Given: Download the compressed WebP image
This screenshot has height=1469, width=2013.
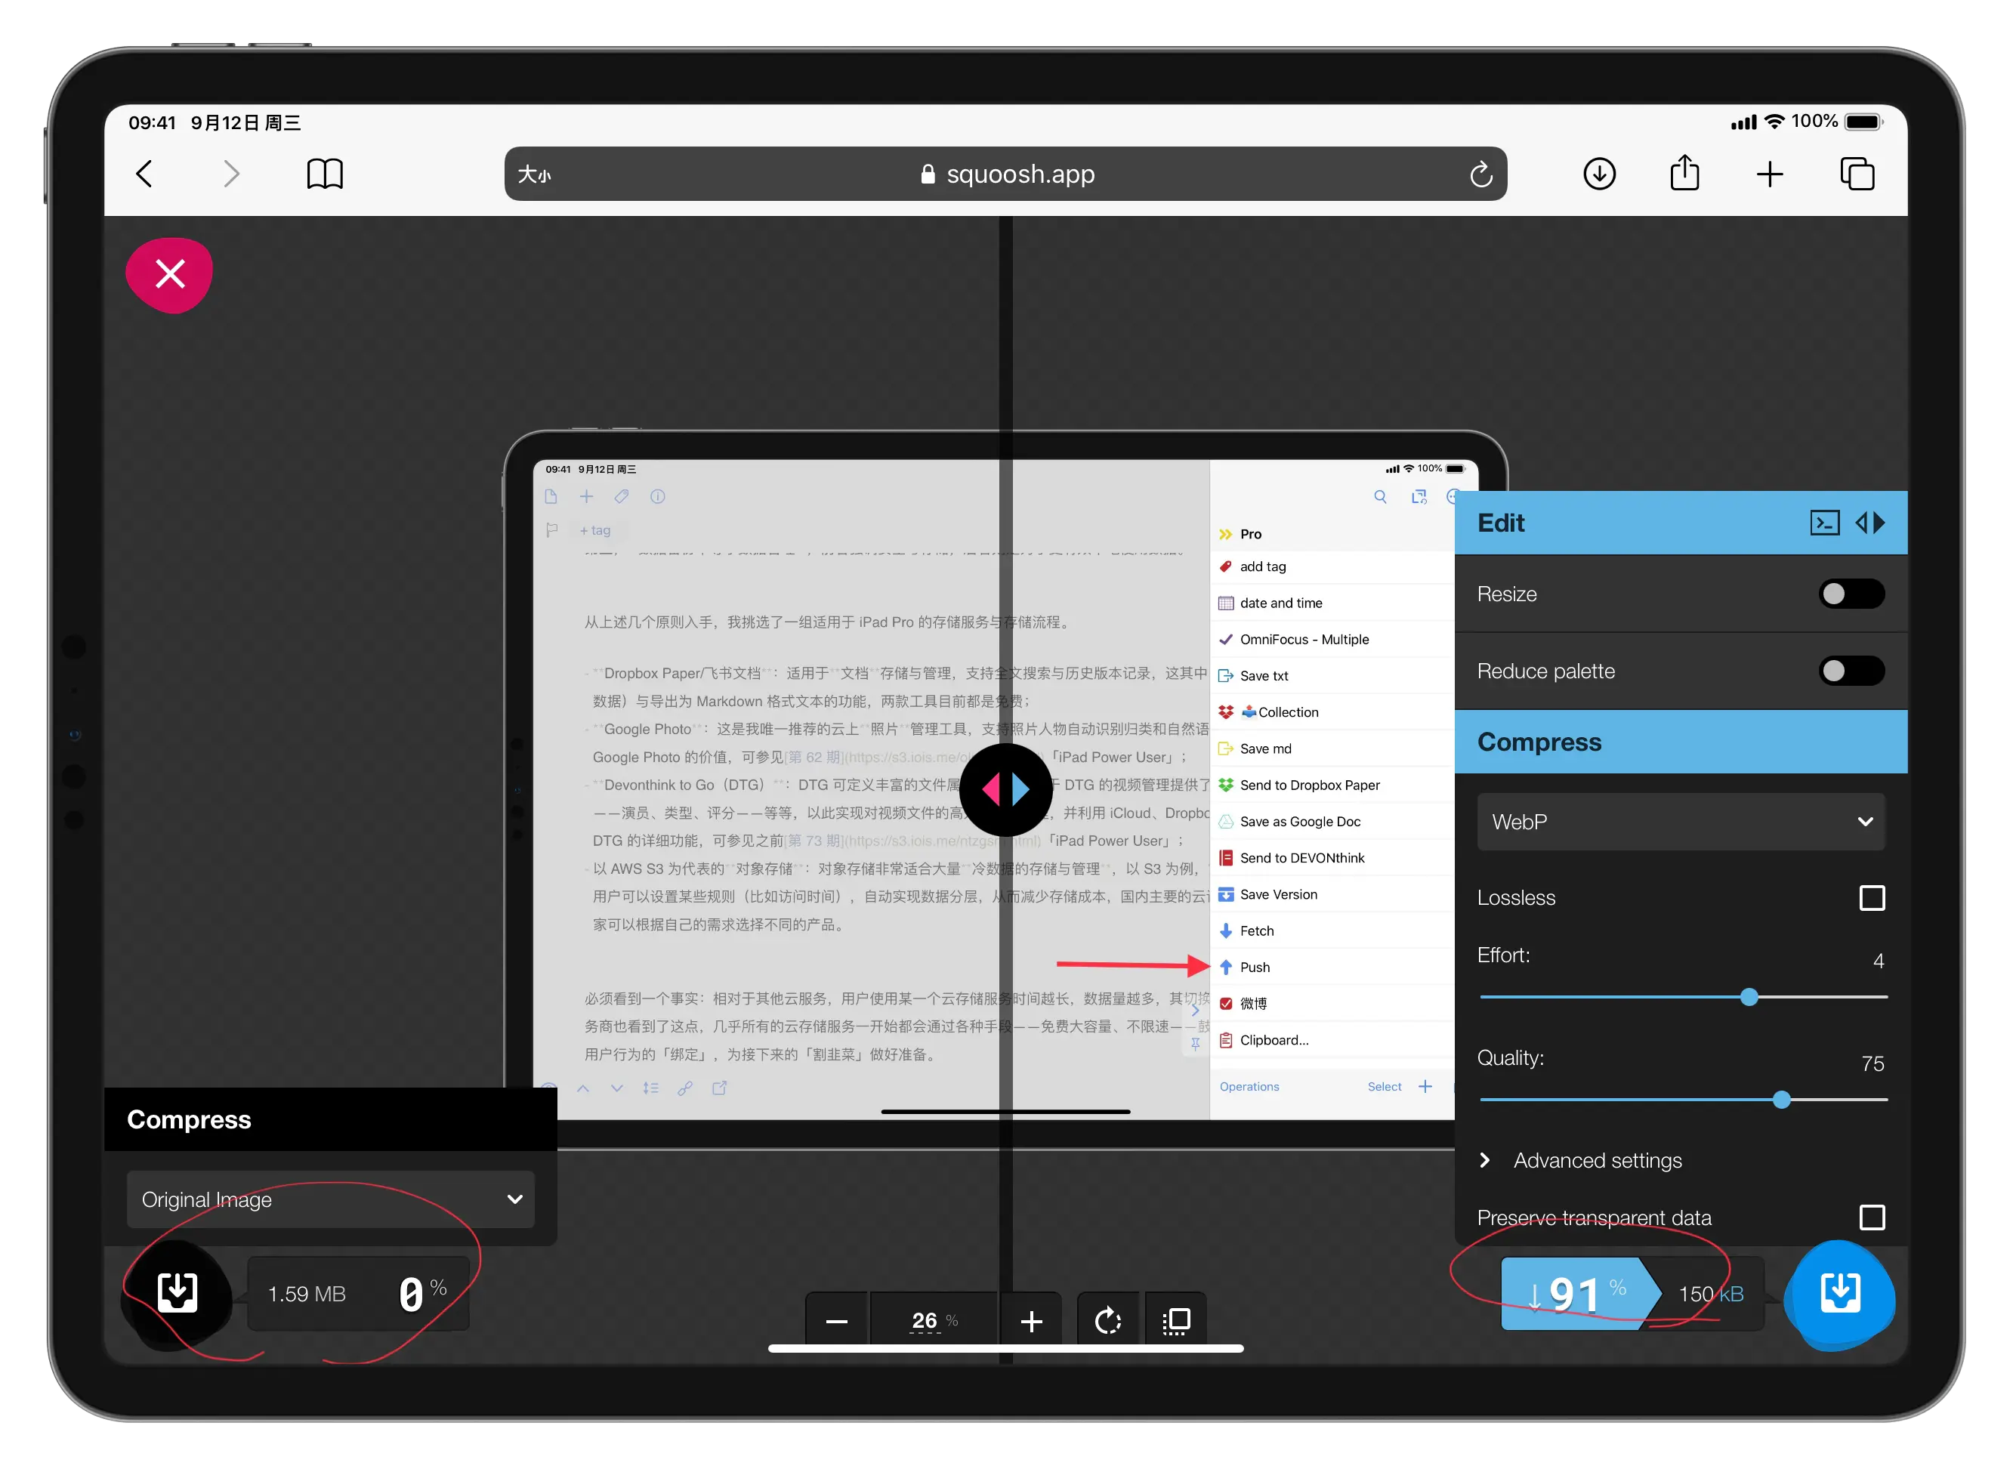Looking at the screenshot, I should click(x=1839, y=1295).
